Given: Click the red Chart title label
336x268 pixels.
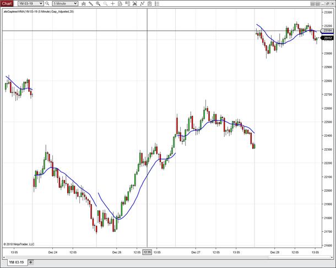Looking at the screenshot, I should point(7,3).
